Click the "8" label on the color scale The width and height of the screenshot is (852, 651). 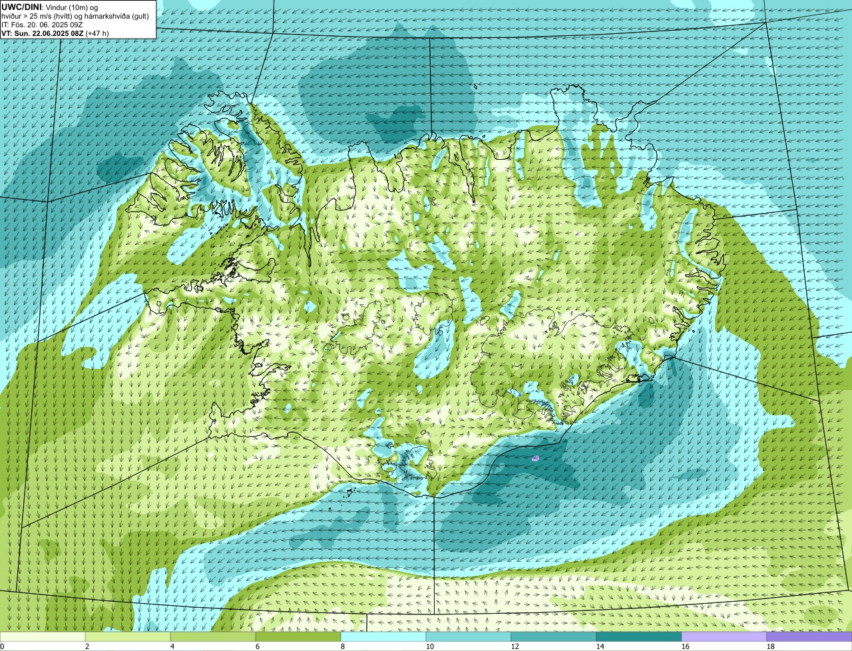click(343, 646)
